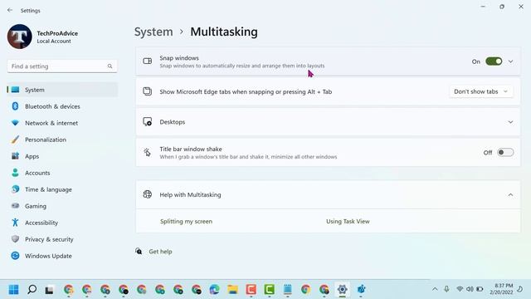Open Time & language settings

pos(62,189)
